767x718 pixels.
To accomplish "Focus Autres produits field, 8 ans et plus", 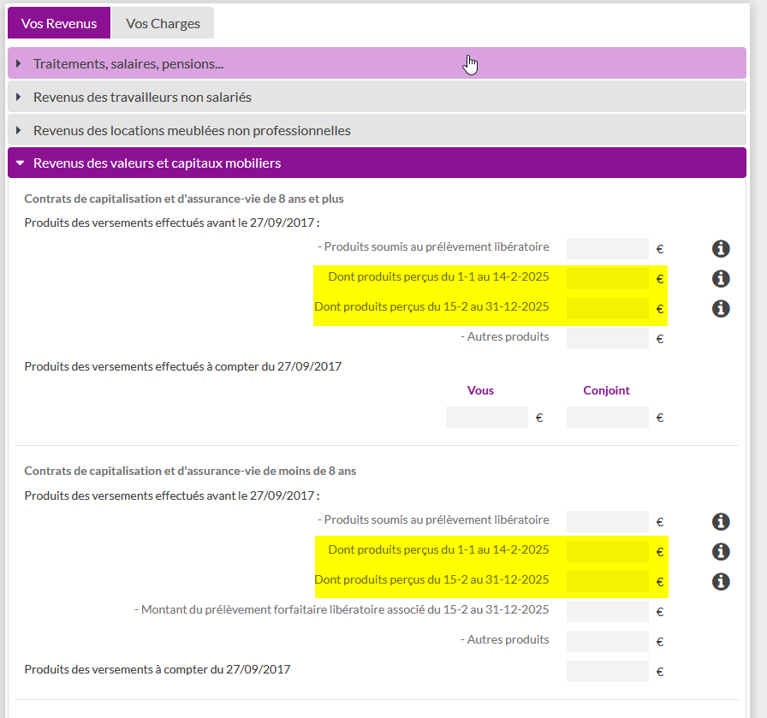I will (607, 338).
